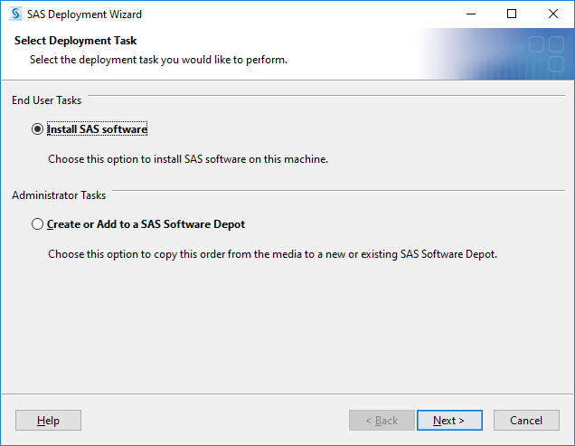
Task: Click the decorative squares graphic in banner
Action: (x=546, y=53)
